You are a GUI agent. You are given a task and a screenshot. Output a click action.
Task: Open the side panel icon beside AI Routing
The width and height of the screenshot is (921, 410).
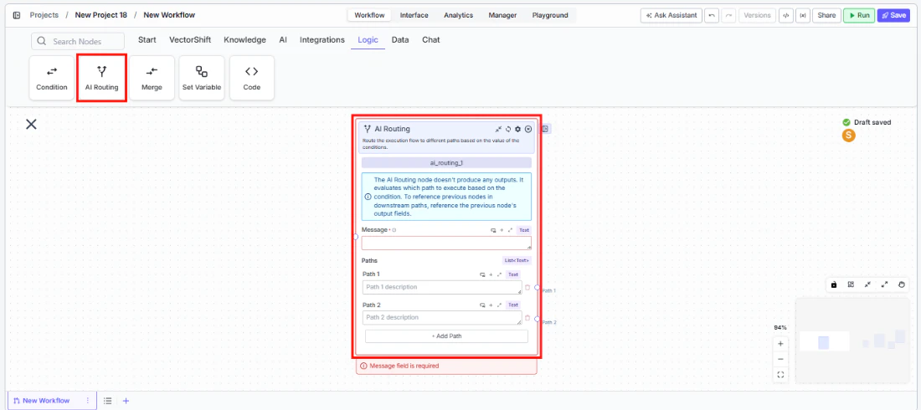(x=545, y=129)
